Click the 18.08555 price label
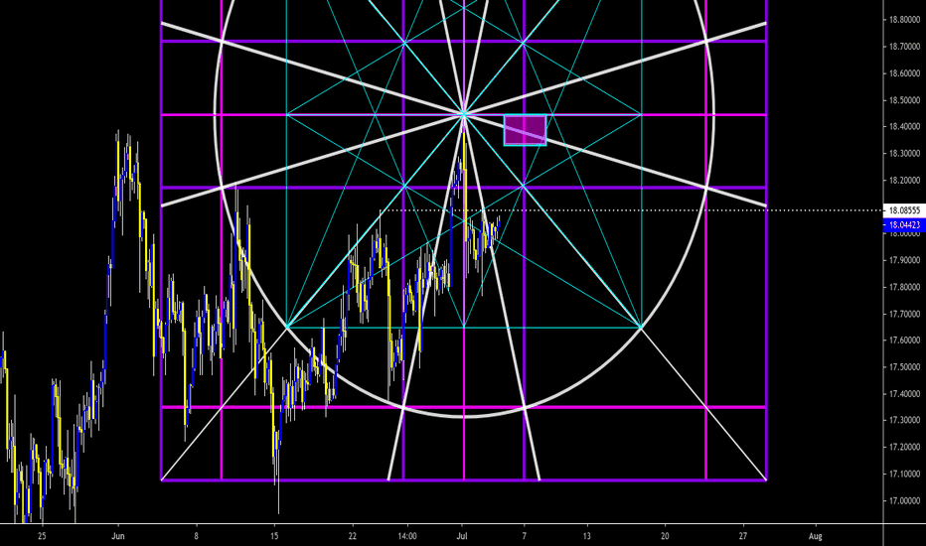This screenshot has width=926, height=546. pos(904,210)
